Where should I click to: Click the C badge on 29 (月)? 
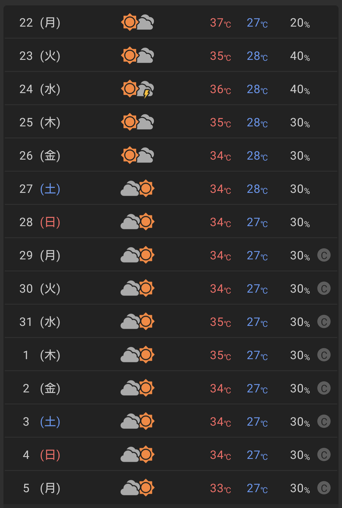point(324,255)
